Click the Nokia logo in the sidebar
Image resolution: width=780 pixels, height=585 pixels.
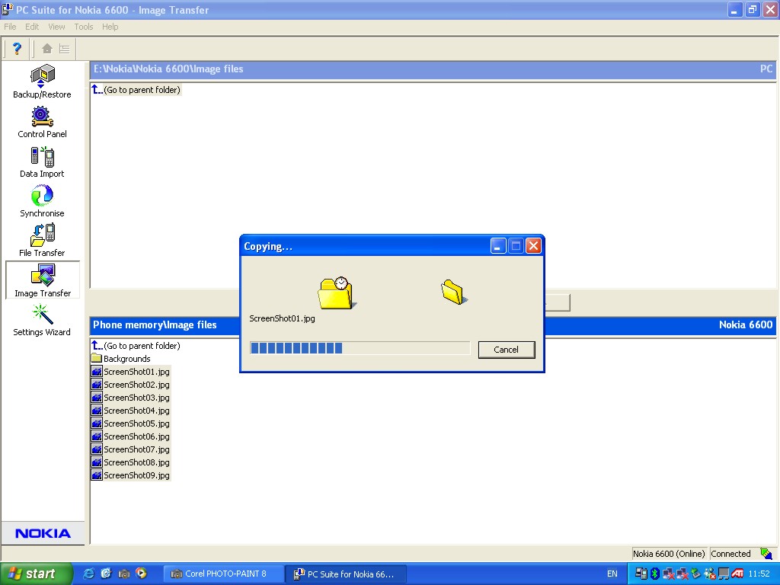tap(43, 533)
